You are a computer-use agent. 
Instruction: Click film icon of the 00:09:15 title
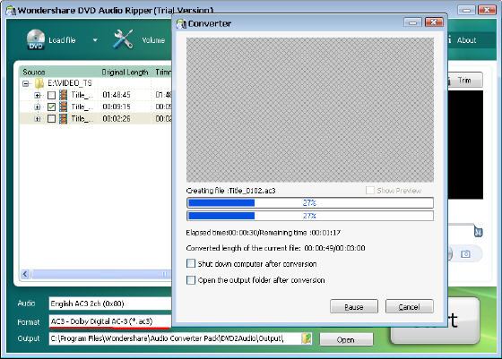point(63,107)
